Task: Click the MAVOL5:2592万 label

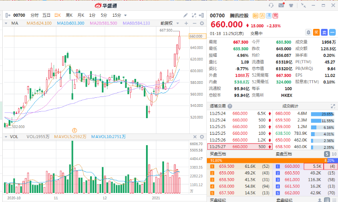Action: pos(70,137)
